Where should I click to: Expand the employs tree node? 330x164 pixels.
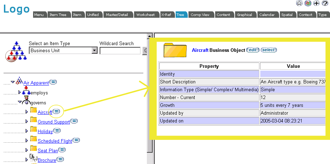pos(19,93)
